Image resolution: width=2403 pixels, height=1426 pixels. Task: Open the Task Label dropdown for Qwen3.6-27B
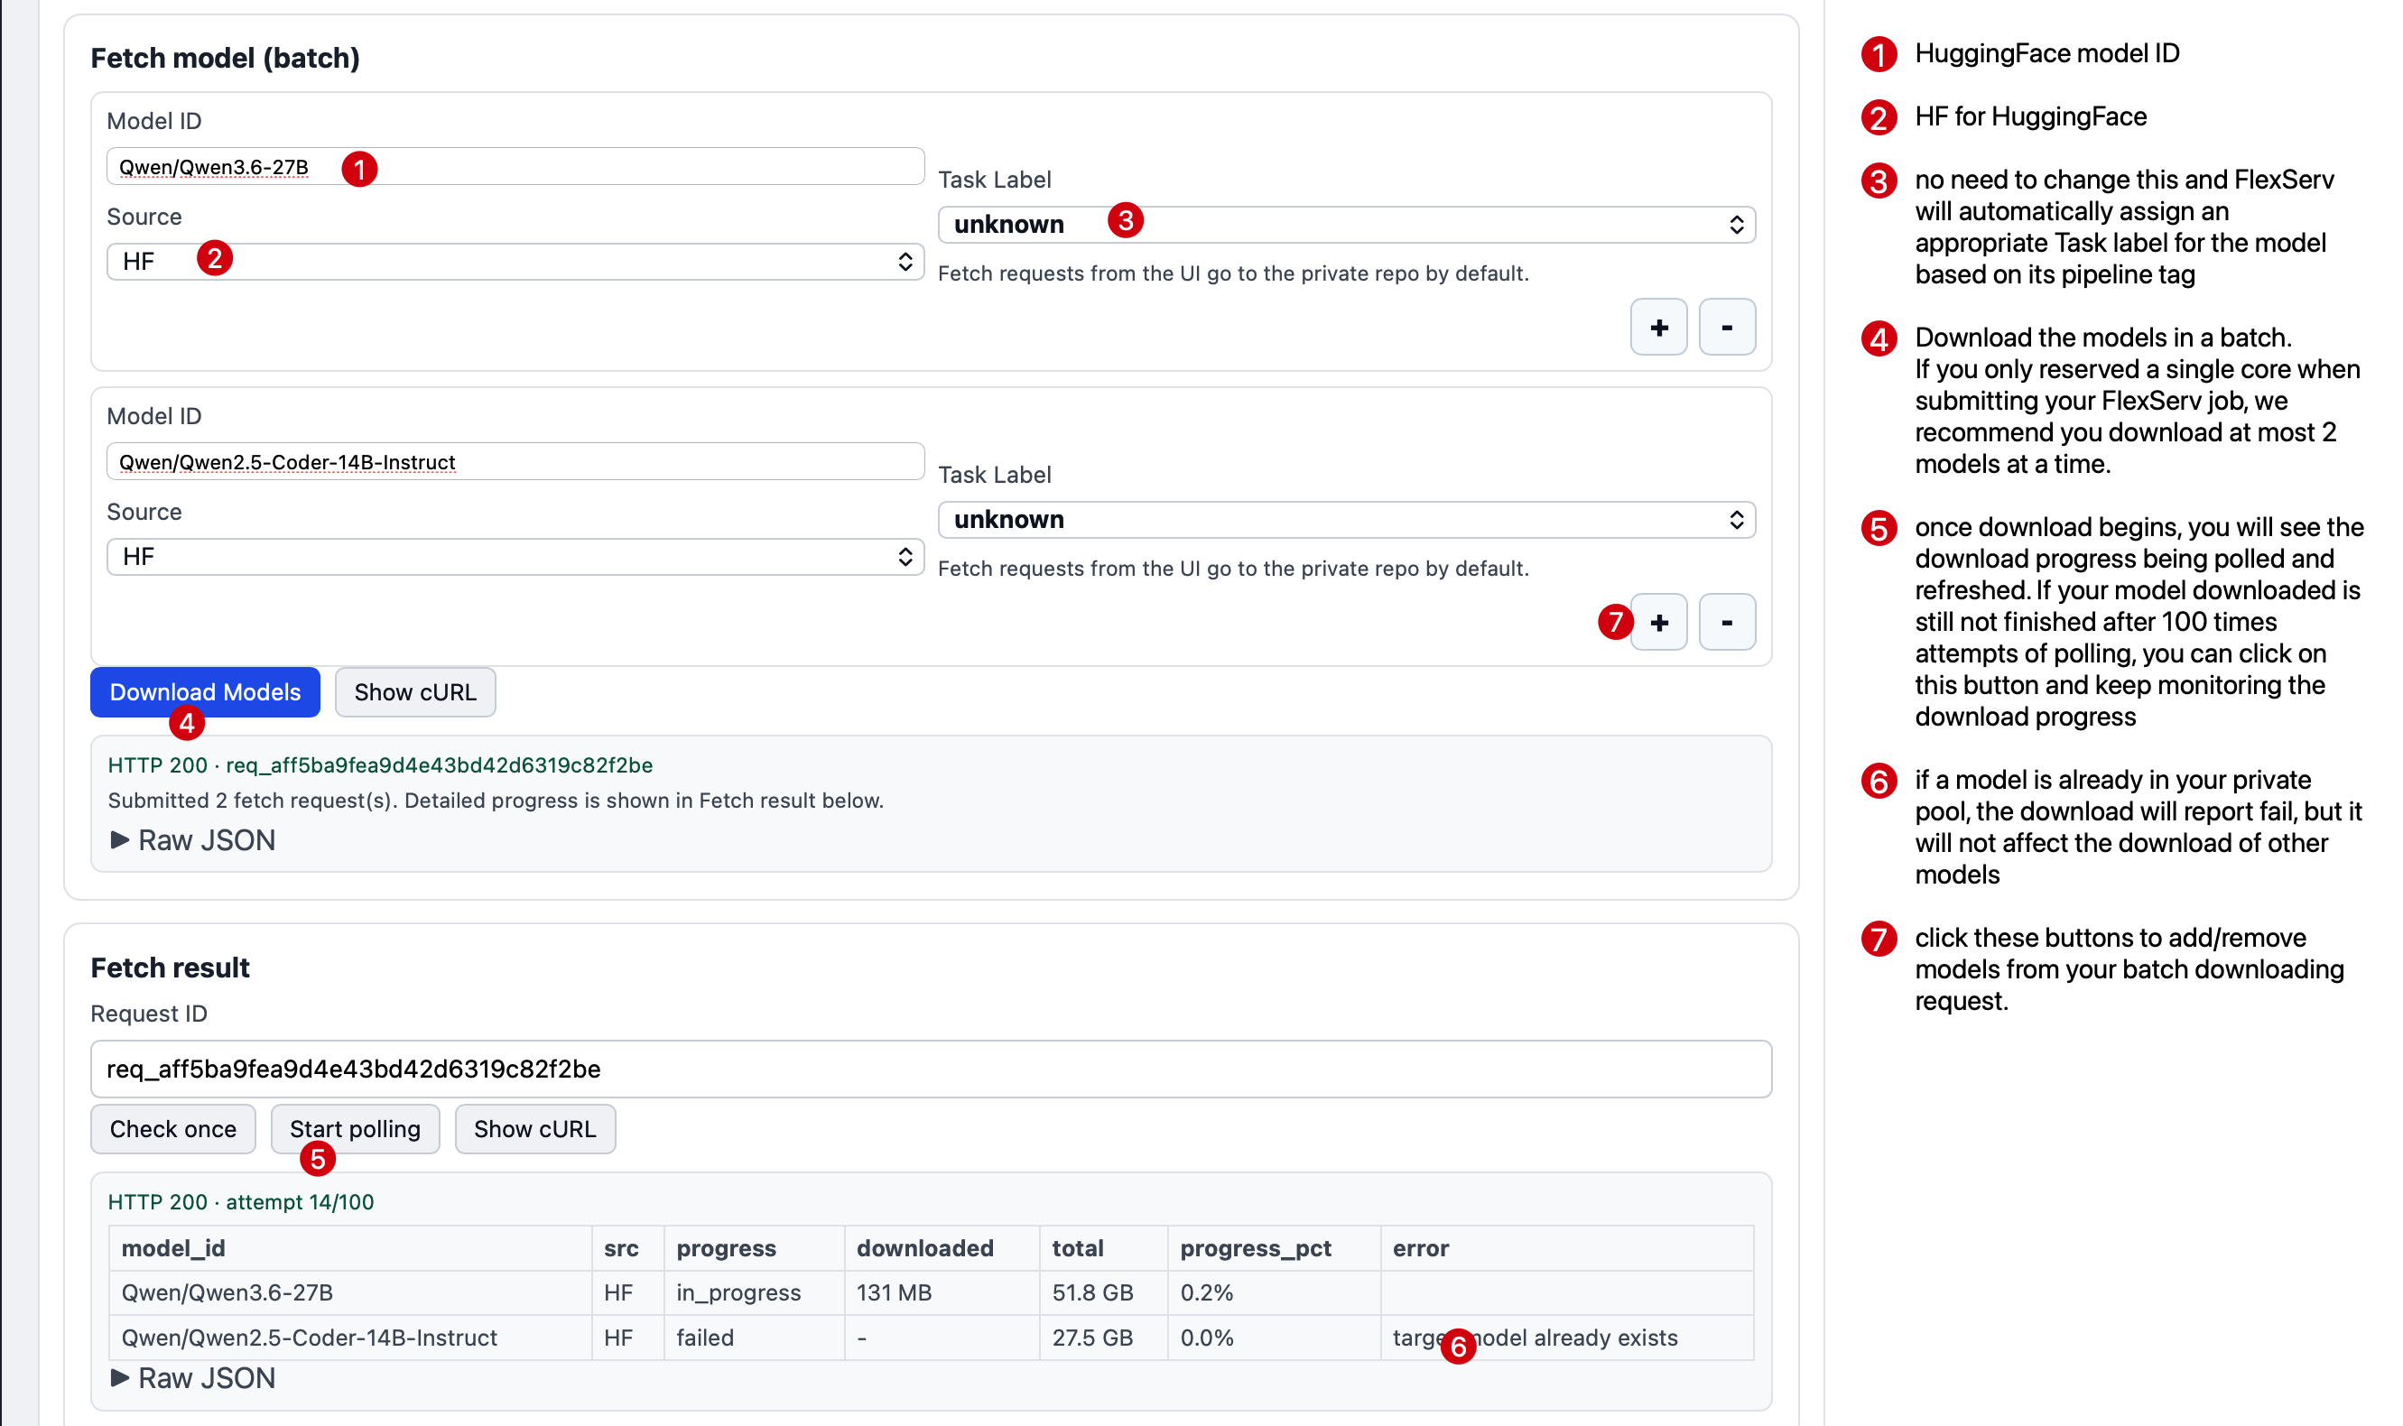tap(1346, 224)
